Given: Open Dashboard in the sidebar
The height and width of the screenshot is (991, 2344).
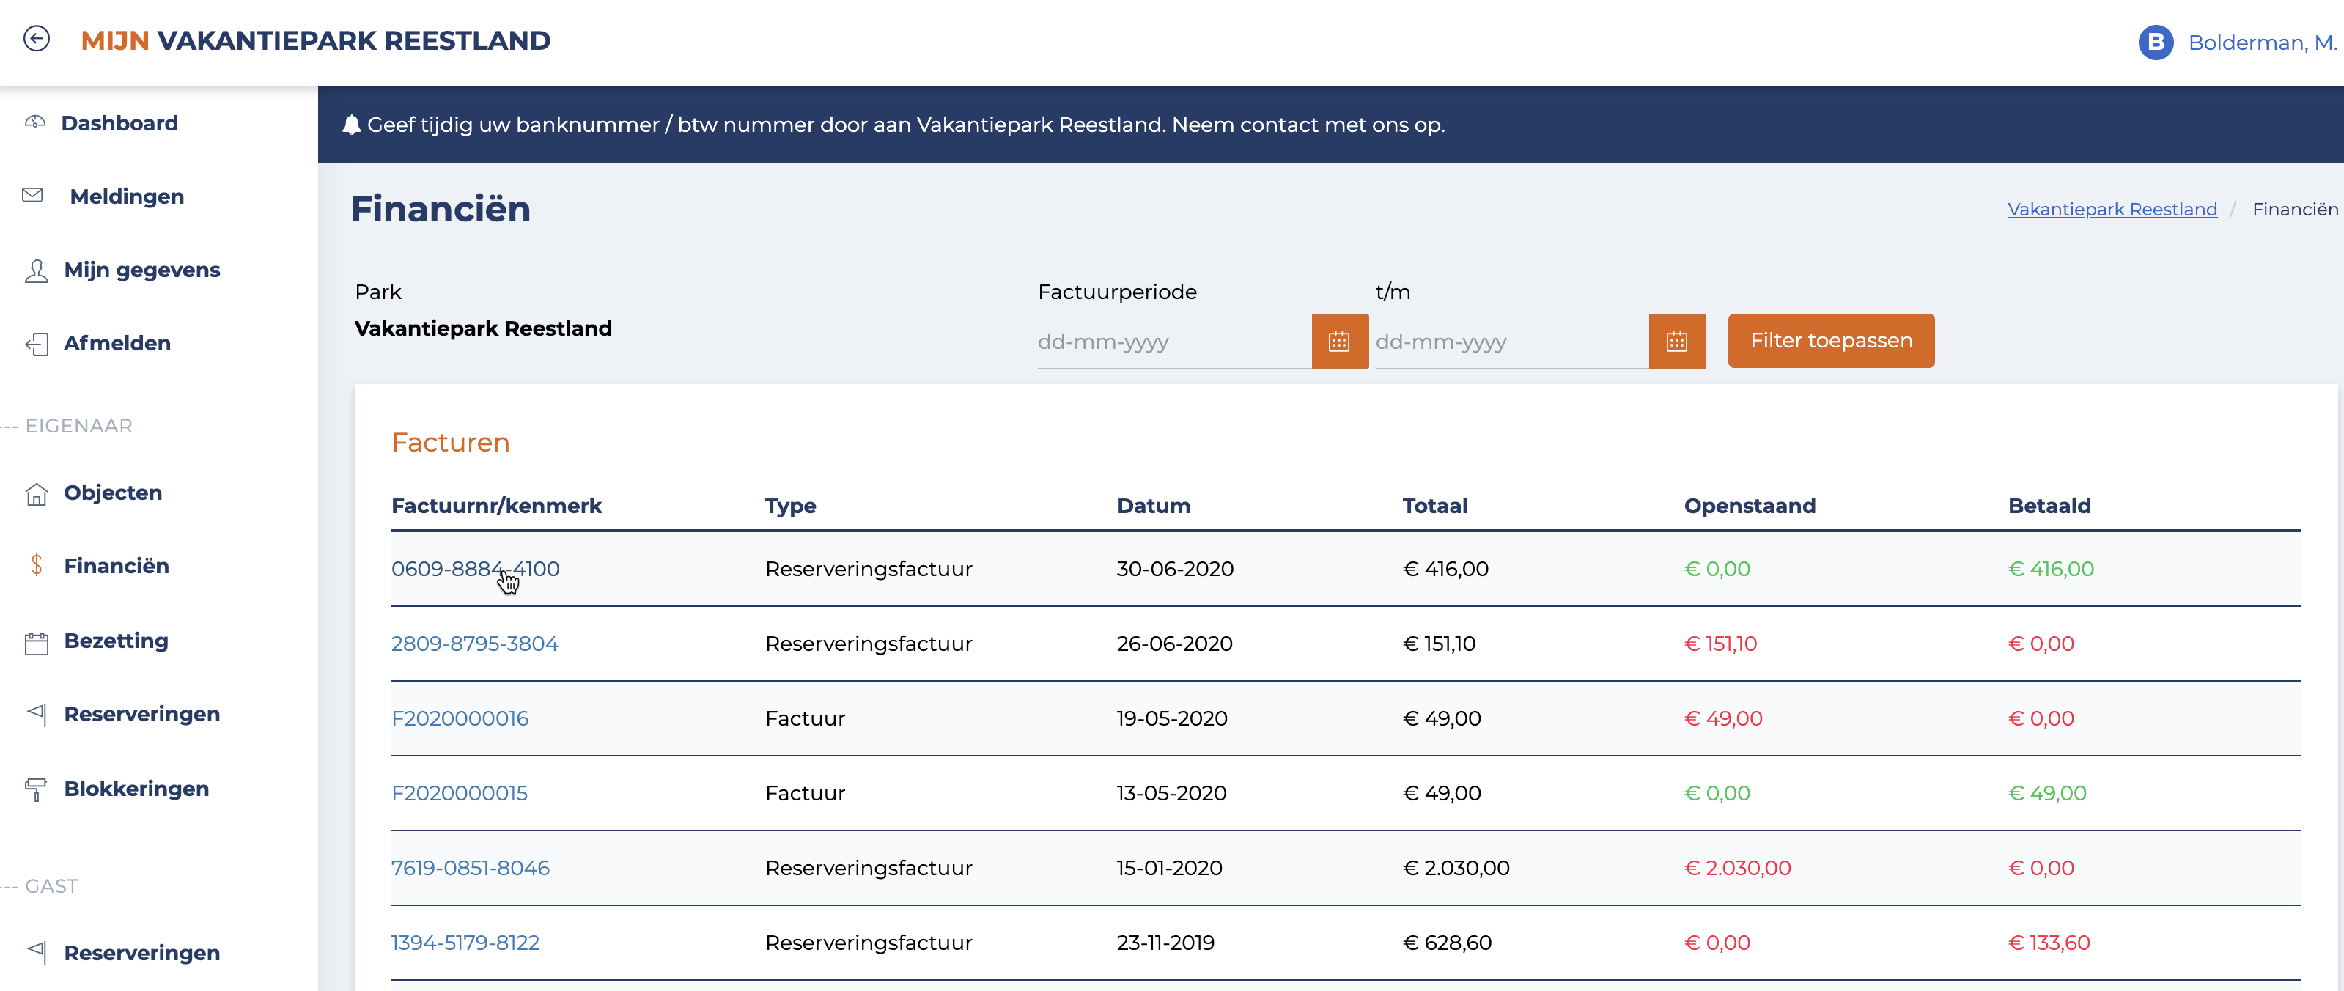Looking at the screenshot, I should (x=119, y=123).
